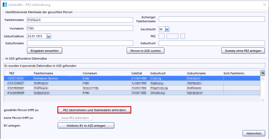269x139 pixels.
Task: Click the application logo icon in title bar
Action: click(x=5, y=5)
